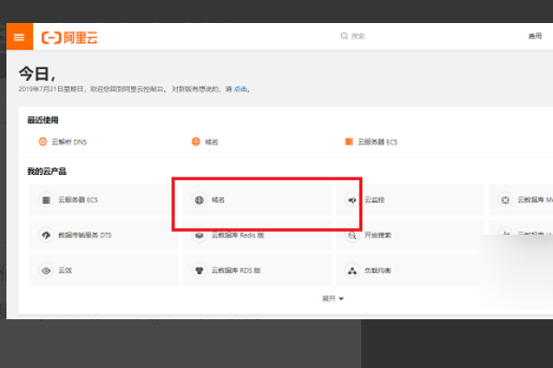Click the 数据传输服务 DTS icon
The width and height of the screenshot is (553, 368).
tap(46, 236)
